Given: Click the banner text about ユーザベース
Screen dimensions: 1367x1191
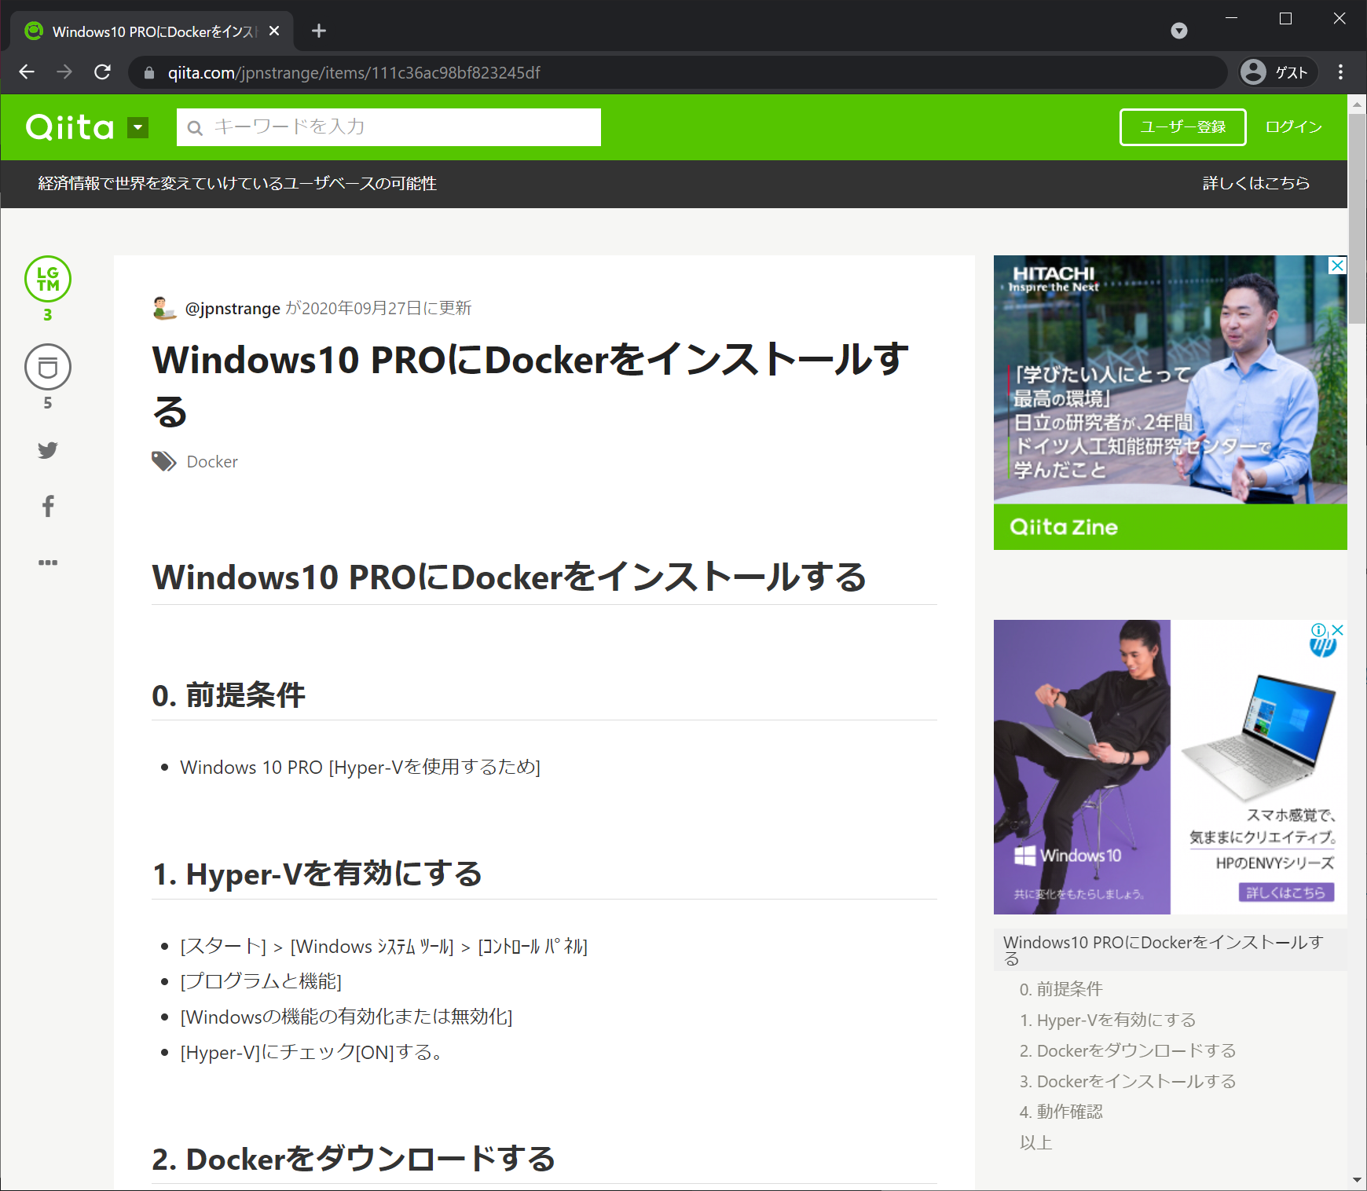Looking at the screenshot, I should tap(237, 183).
